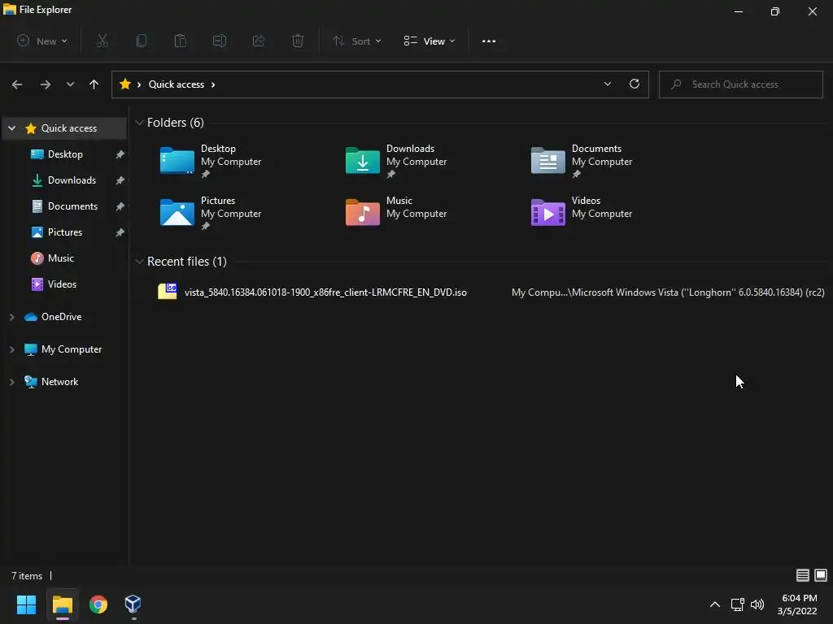Select the vista_5840 ISO recent file
This screenshot has height=624, width=833.
[x=325, y=292]
